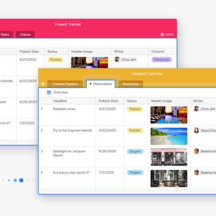Screen dimensions: 216x216
Task: Click the Facebook channel tag
Action: tap(161, 59)
